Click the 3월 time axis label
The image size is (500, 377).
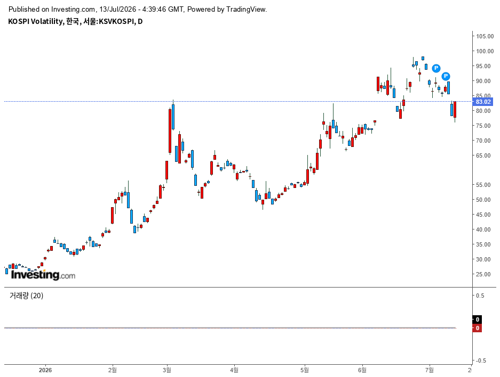point(167,370)
